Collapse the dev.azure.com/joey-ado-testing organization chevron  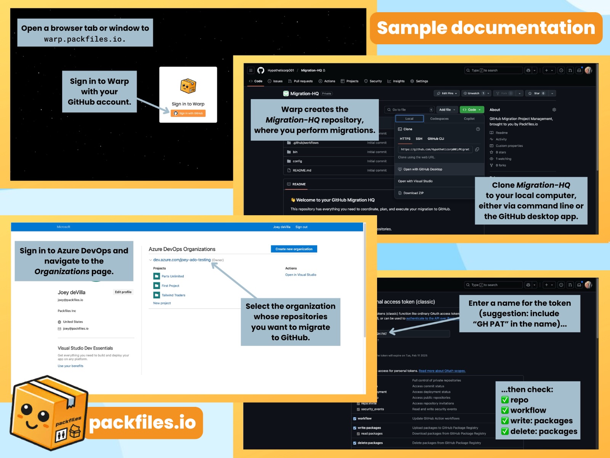pos(150,260)
